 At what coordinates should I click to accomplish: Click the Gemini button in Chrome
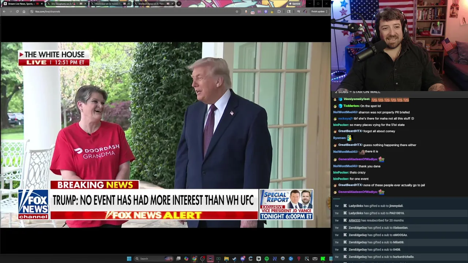point(294,4)
